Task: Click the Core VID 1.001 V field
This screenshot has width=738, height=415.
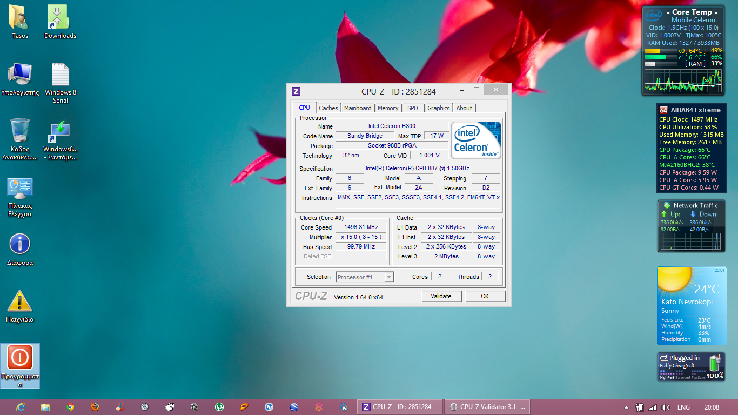Action: (430, 155)
